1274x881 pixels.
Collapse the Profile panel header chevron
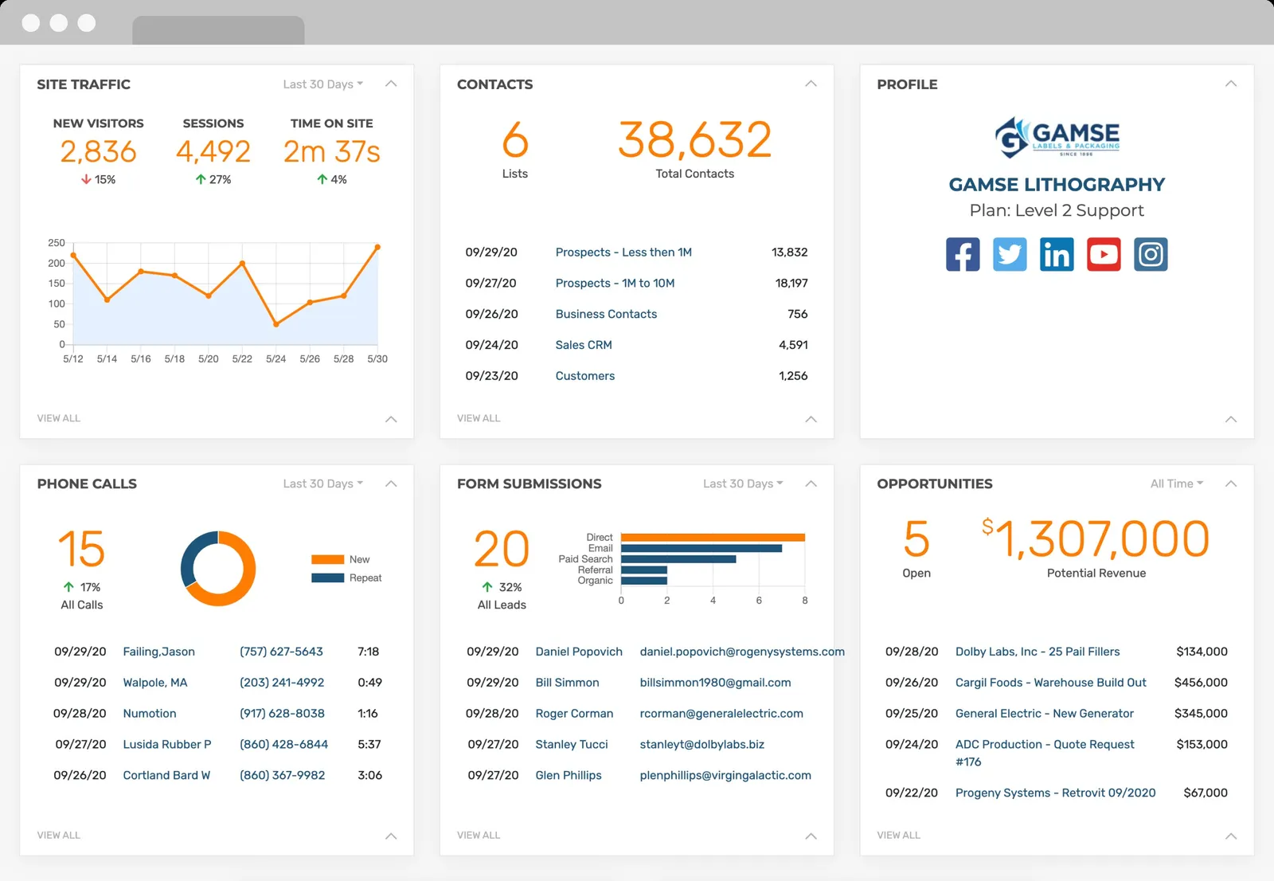(1231, 84)
